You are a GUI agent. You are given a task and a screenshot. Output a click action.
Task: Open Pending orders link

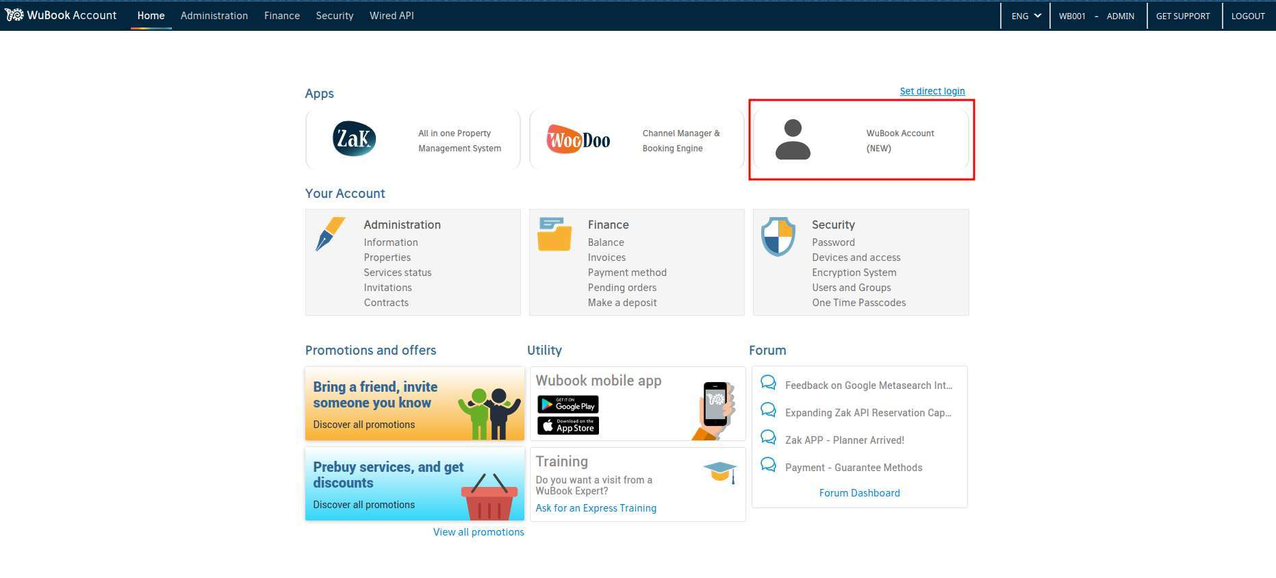(x=622, y=288)
